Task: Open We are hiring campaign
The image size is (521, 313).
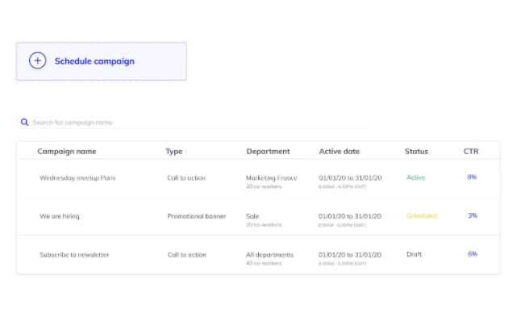Action: (x=60, y=216)
